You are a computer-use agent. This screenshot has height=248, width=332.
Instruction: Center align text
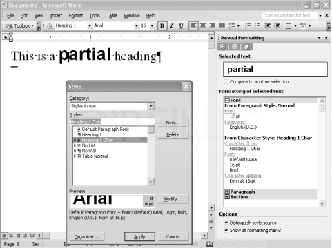203,25
